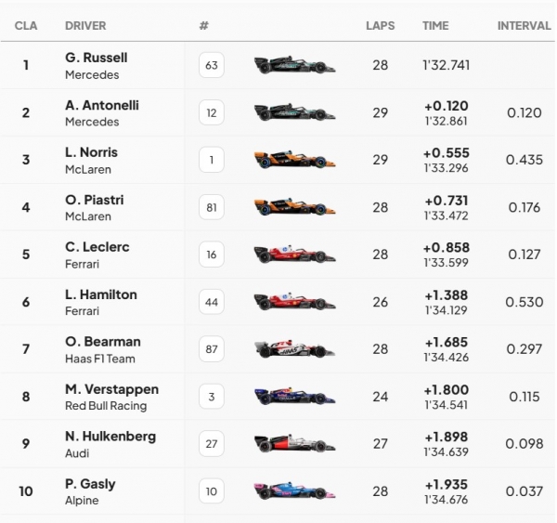Click Hamilton's Ferrari car image

[x=294, y=302]
